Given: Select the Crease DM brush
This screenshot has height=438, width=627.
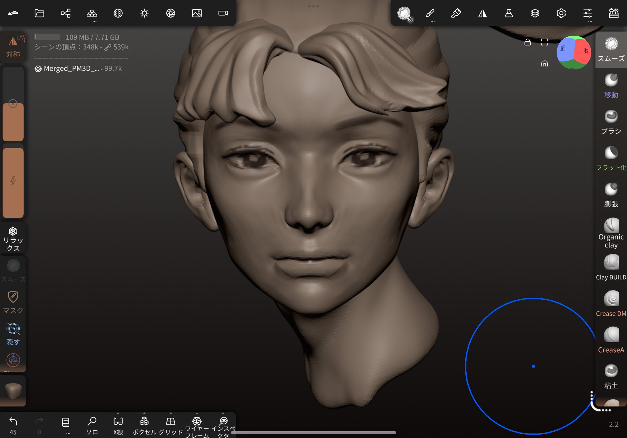Looking at the screenshot, I should (611, 303).
